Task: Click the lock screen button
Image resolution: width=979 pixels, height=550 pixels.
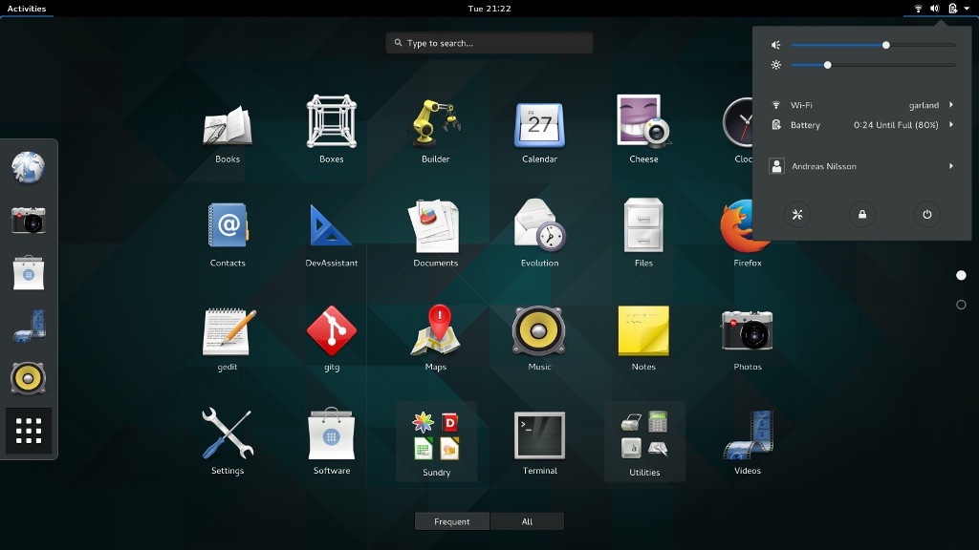Action: [862, 215]
